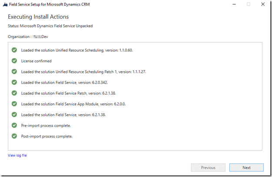The image size is (272, 177).
Task: Minimize the Field Service Setup window
Action: pyautogui.click(x=234, y=4)
